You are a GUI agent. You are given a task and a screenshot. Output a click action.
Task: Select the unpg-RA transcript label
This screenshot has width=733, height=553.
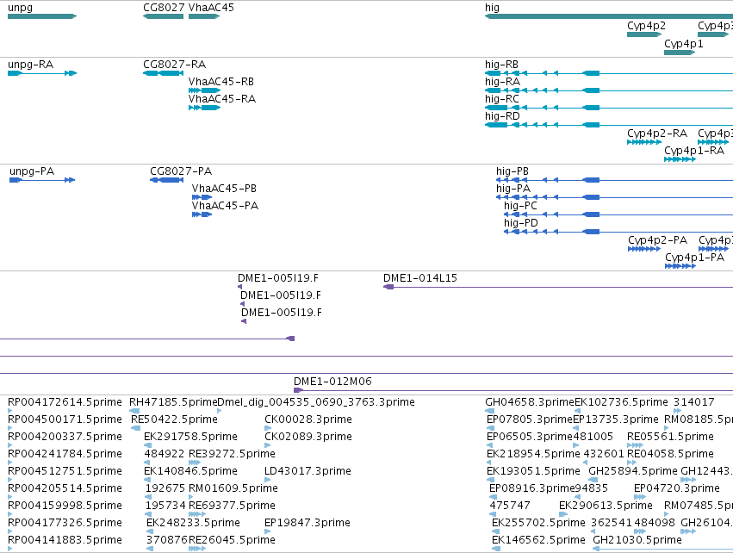(30, 65)
